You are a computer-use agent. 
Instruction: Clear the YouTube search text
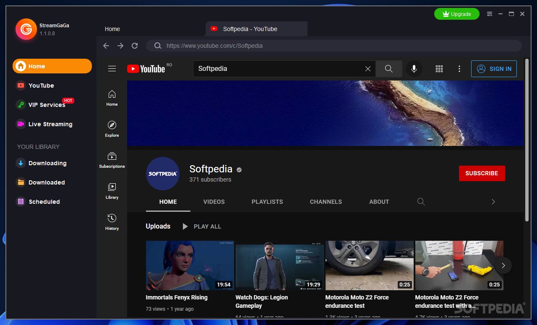click(368, 69)
